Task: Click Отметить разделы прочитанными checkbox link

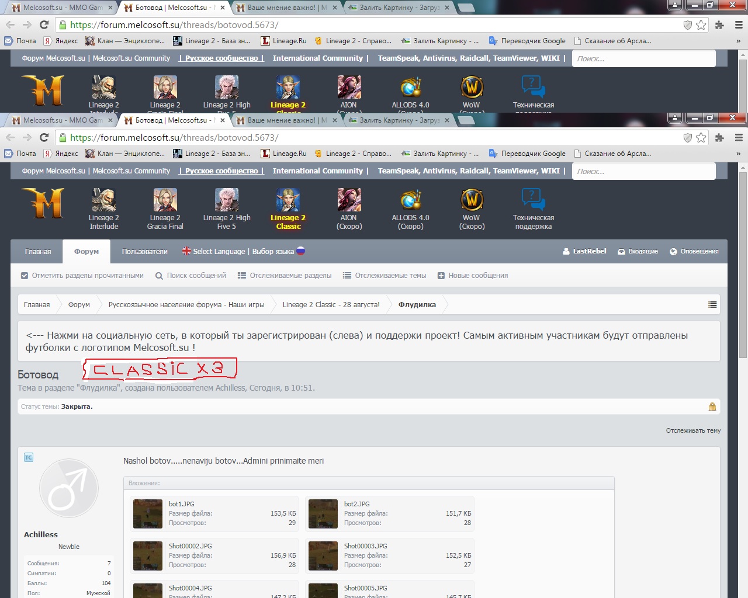Action: pyautogui.click(x=82, y=276)
